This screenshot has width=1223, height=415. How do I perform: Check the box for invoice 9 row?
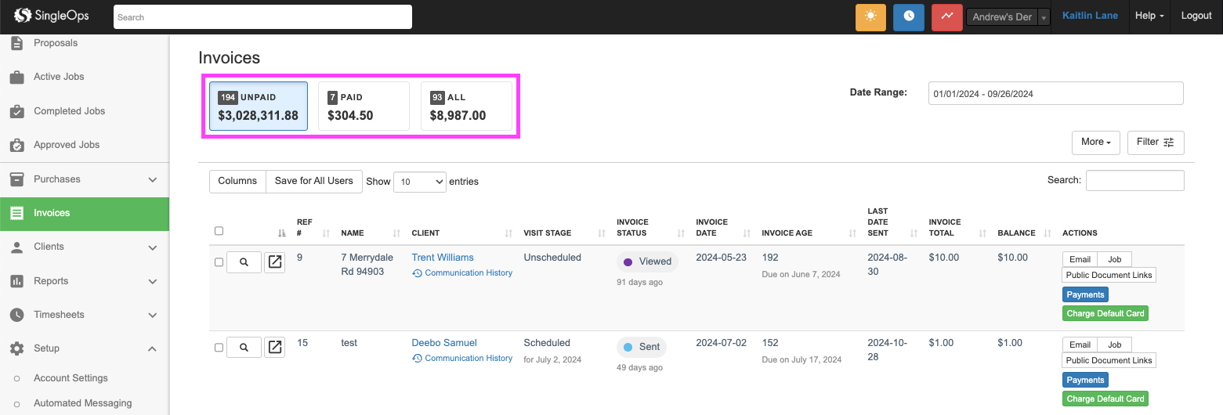click(219, 262)
